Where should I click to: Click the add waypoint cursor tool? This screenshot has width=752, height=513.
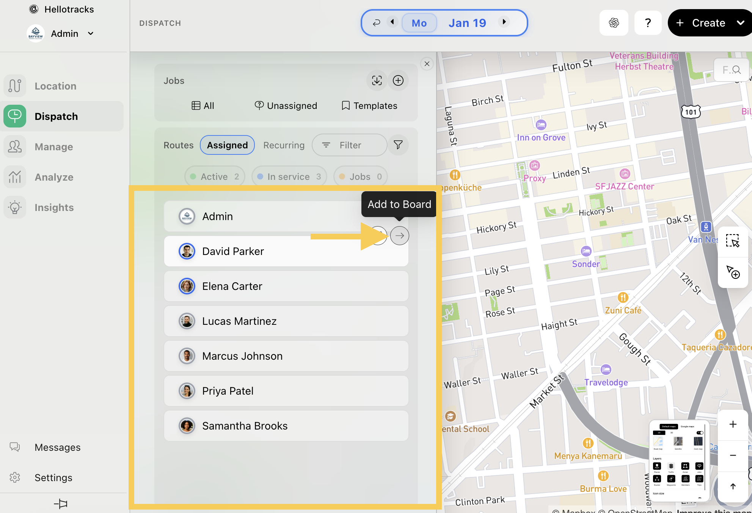[x=732, y=272]
